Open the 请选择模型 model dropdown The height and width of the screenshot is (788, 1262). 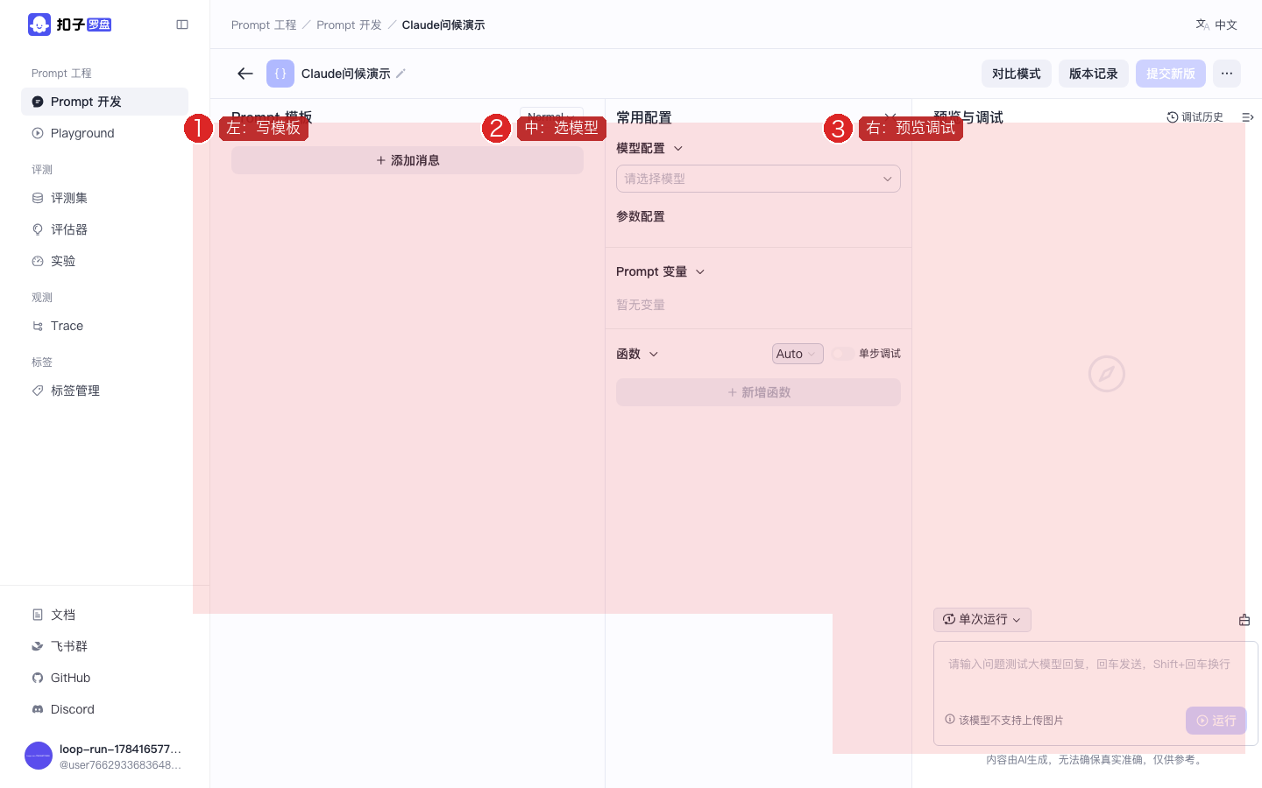[x=758, y=179]
